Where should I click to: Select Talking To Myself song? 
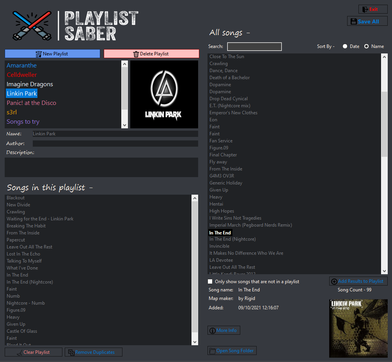coord(24,261)
